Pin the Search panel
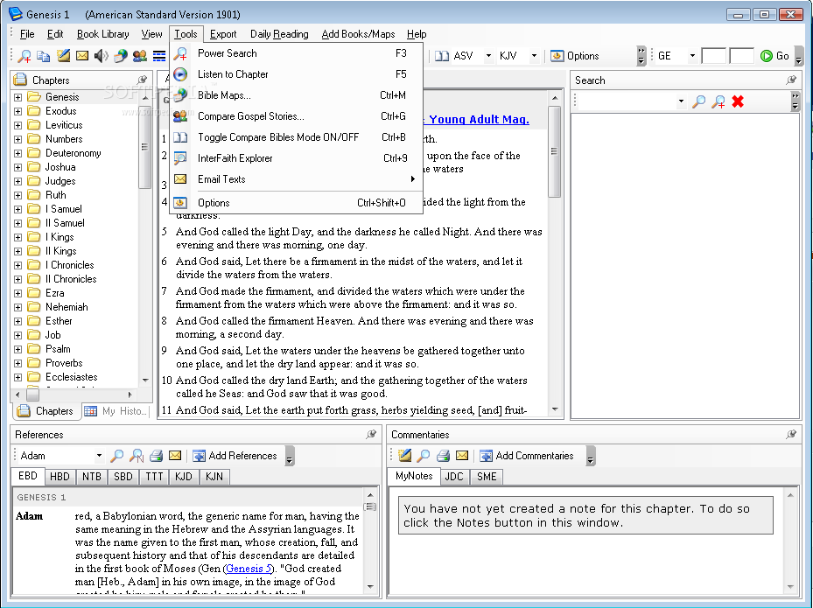 click(791, 80)
